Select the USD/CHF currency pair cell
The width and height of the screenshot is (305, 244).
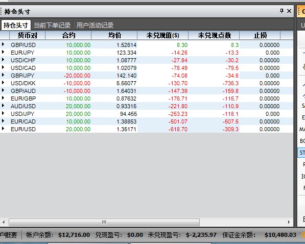[23, 60]
